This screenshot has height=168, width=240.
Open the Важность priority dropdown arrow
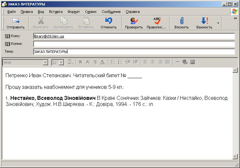tap(218, 23)
